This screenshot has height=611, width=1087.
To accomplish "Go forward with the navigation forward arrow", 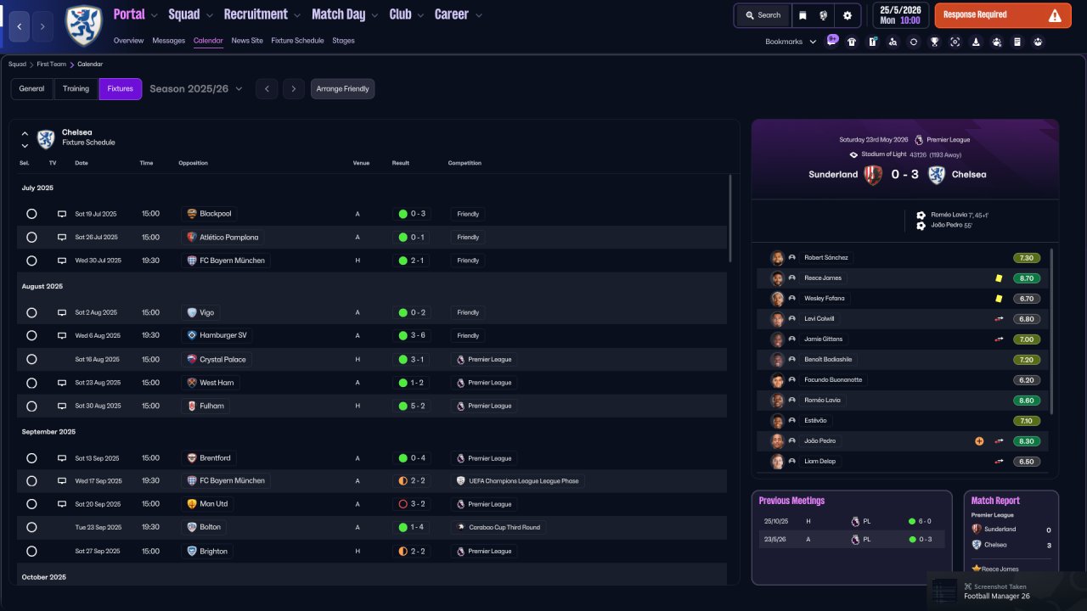I will [x=42, y=26].
